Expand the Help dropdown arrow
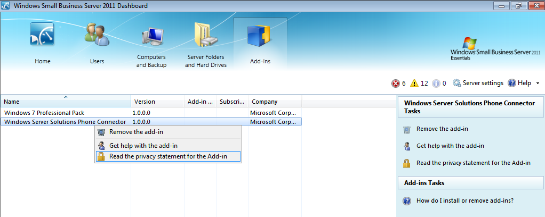This screenshot has width=545, height=217. pyautogui.click(x=538, y=84)
